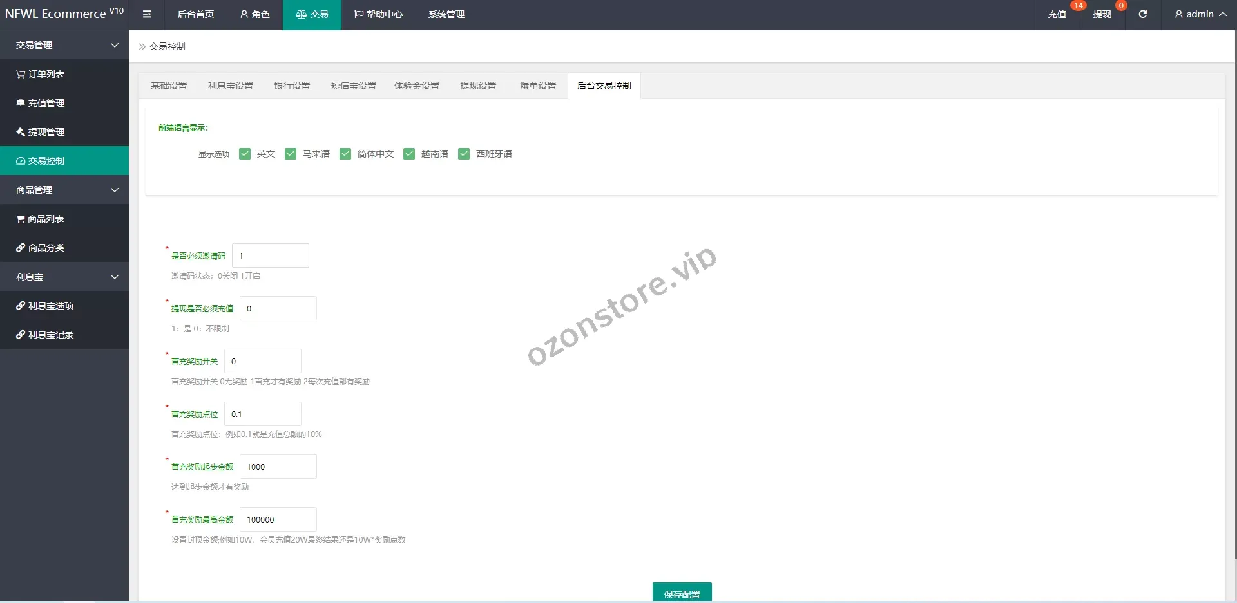1237x603 pixels.
Task: Click the 首充奖励点位 input field
Action: tap(262, 414)
